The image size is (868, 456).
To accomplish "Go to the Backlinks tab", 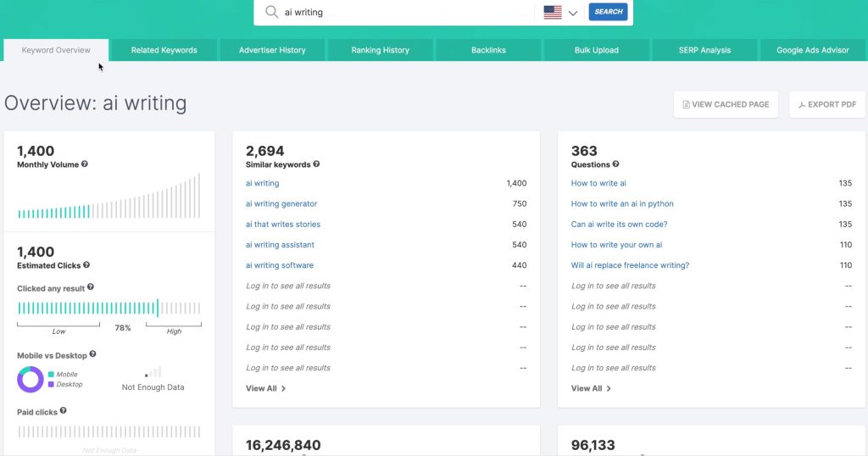I will click(488, 50).
